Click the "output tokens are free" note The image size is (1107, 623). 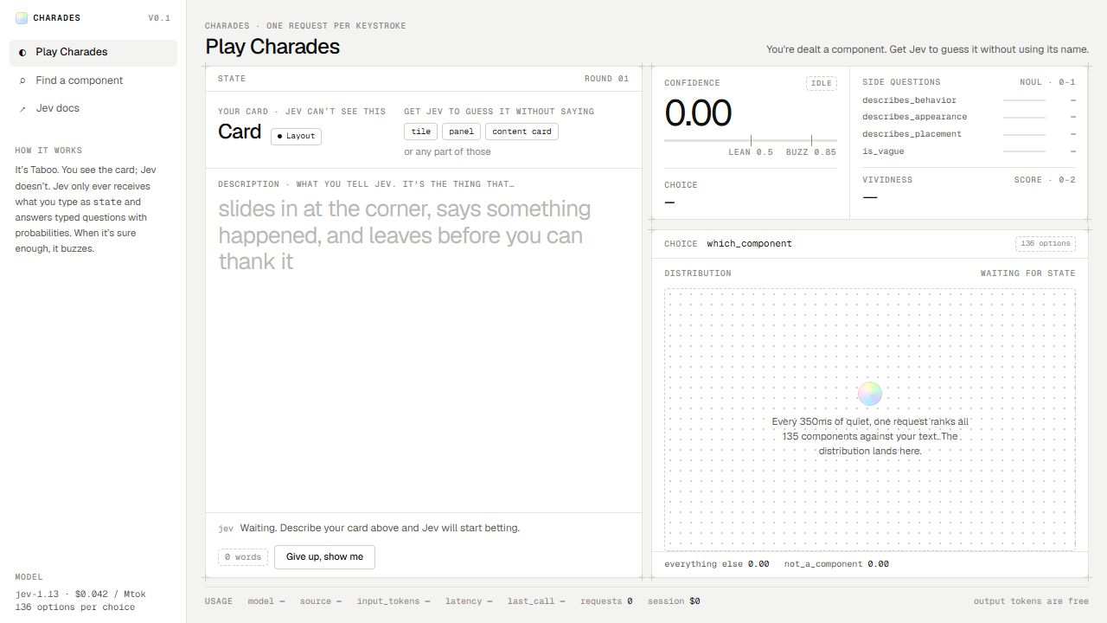pyautogui.click(x=1031, y=601)
